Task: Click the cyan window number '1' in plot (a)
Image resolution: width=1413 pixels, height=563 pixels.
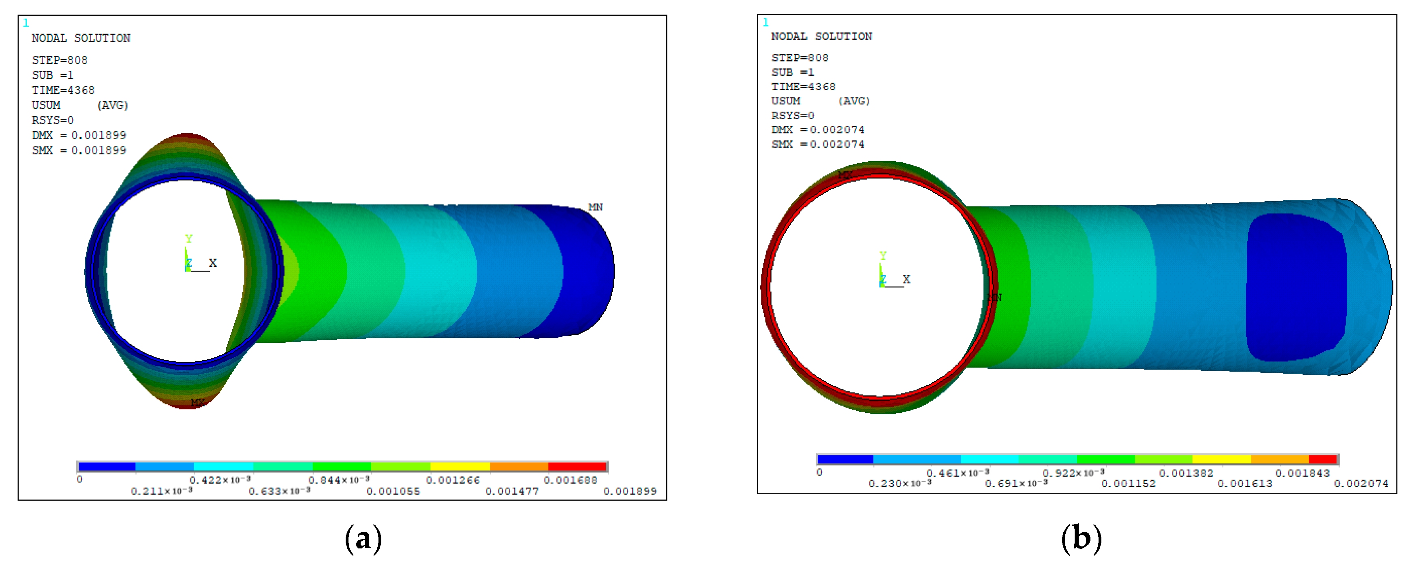Action: click(x=26, y=23)
